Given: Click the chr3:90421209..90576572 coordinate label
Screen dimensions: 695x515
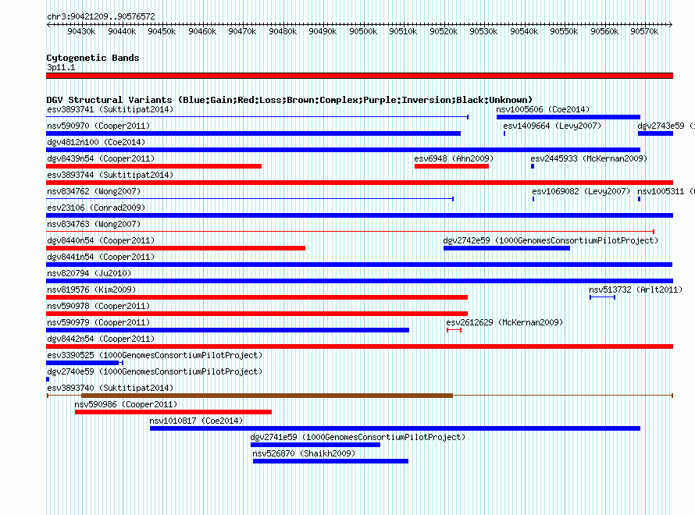Looking at the screenshot, I should pyautogui.click(x=101, y=16).
